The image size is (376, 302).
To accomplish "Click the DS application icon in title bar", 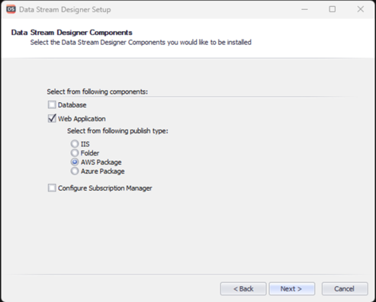I will (11, 9).
